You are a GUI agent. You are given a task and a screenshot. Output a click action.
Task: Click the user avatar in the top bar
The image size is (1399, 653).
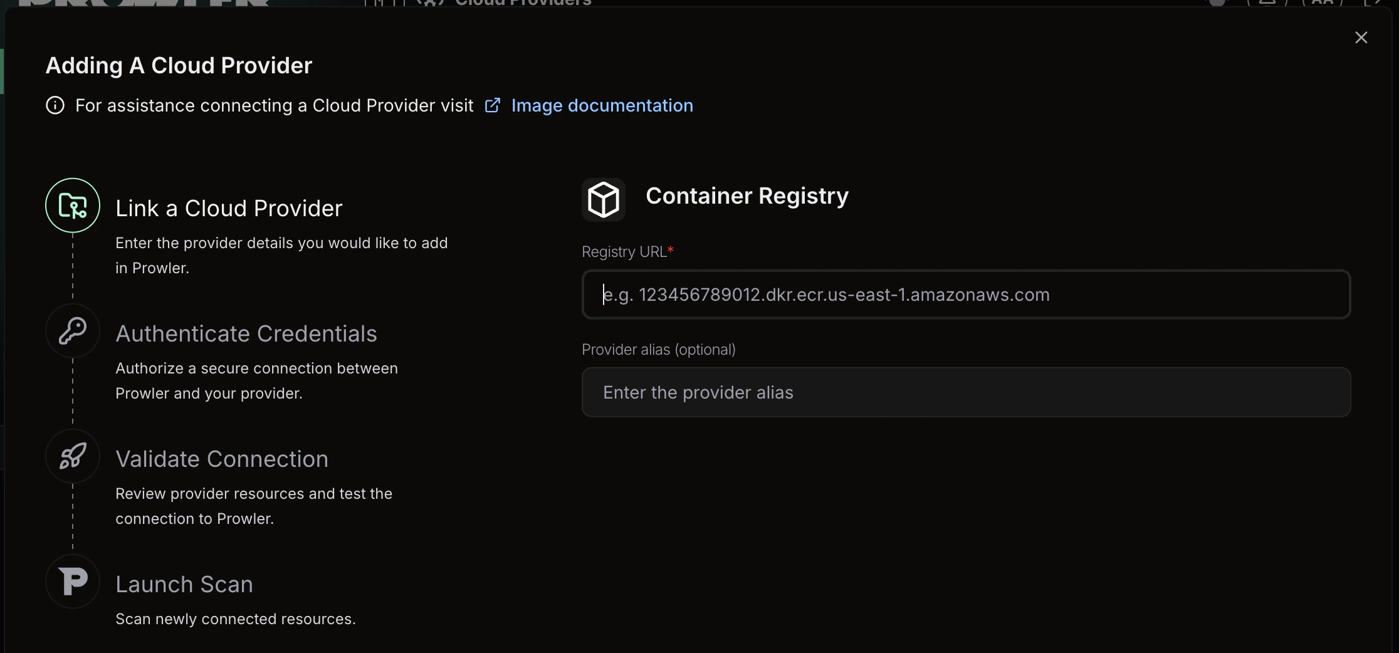(x=1218, y=4)
